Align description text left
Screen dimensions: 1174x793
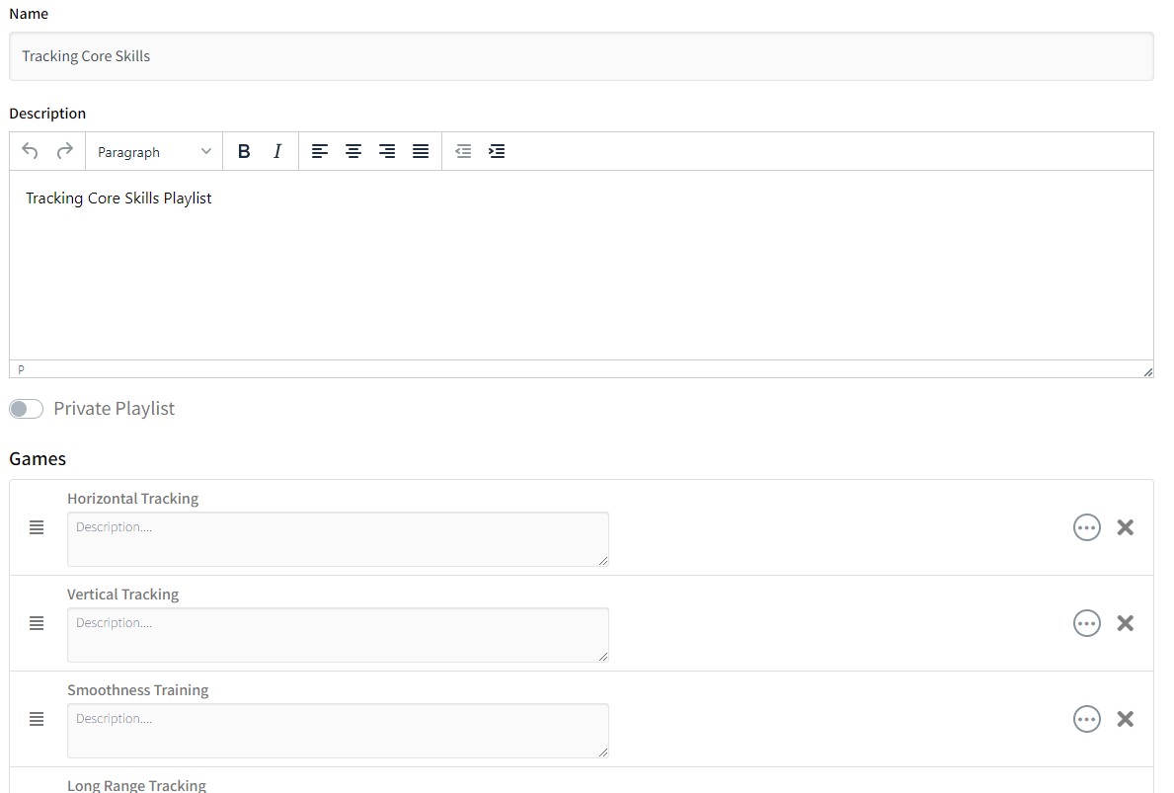click(x=320, y=151)
